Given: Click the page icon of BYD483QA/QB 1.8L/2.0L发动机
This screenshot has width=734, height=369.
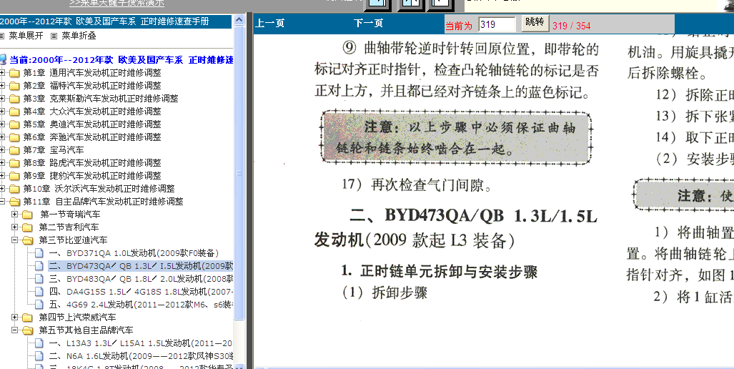Looking at the screenshot, I should pos(39,279).
